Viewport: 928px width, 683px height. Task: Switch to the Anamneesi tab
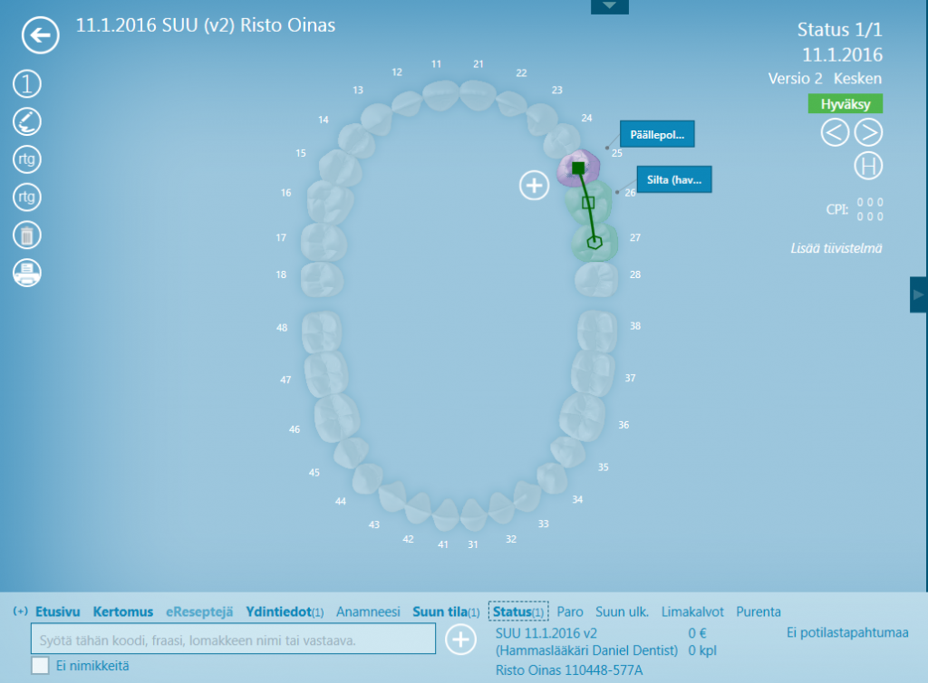point(368,611)
